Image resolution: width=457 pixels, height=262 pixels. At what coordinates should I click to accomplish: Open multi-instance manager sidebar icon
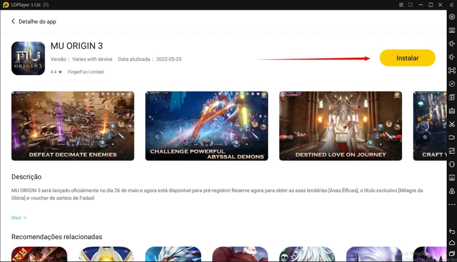(452, 98)
